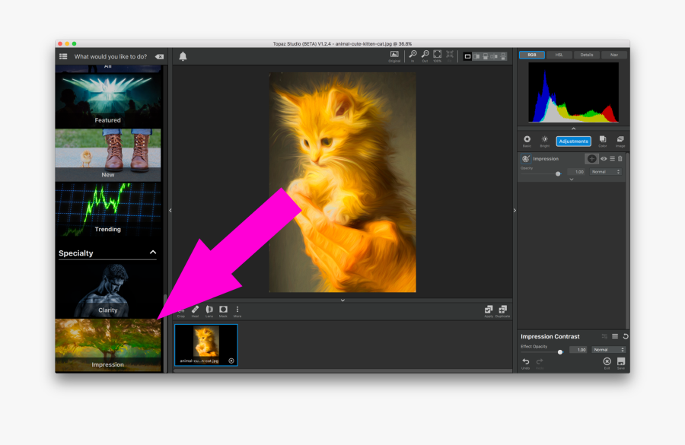Open notifications with the bell icon

[183, 56]
